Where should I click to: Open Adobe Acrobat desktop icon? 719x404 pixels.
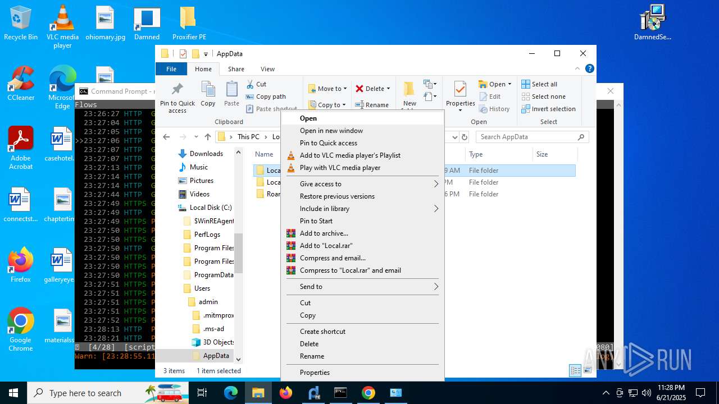[21, 148]
